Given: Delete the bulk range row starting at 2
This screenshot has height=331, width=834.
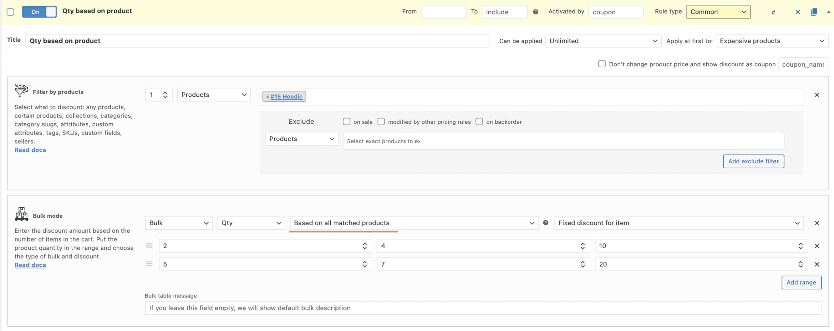Looking at the screenshot, I should pos(817,246).
